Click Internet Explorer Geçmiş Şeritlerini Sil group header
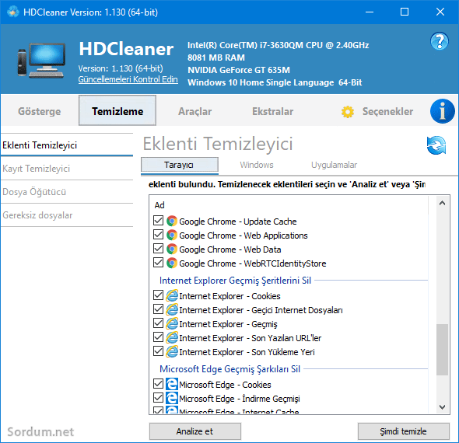This screenshot has width=459, height=443. 235,281
